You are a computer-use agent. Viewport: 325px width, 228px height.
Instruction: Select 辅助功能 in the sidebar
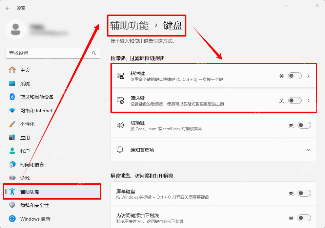[53, 191]
